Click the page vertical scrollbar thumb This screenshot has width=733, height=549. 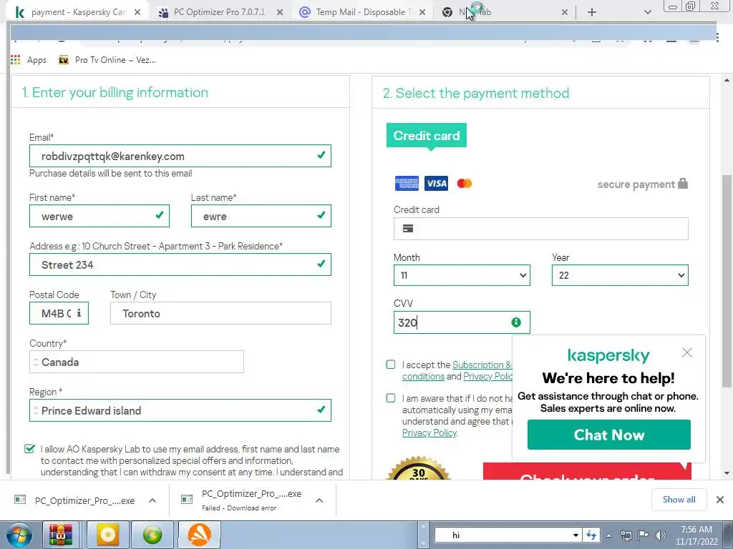click(727, 280)
